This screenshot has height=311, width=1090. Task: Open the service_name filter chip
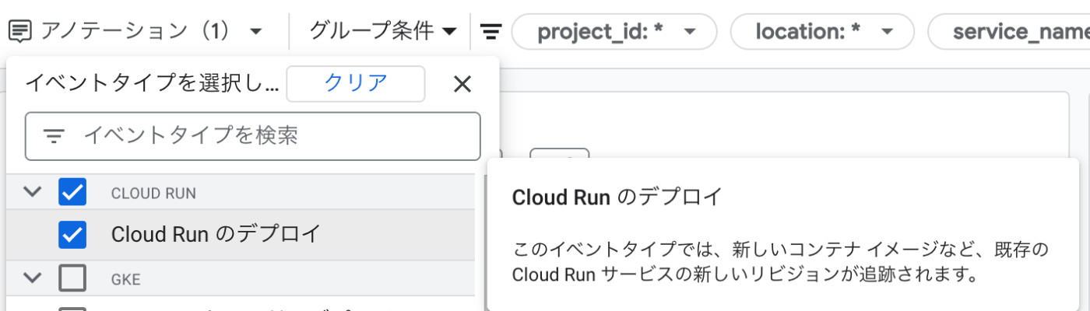[x=1009, y=32]
